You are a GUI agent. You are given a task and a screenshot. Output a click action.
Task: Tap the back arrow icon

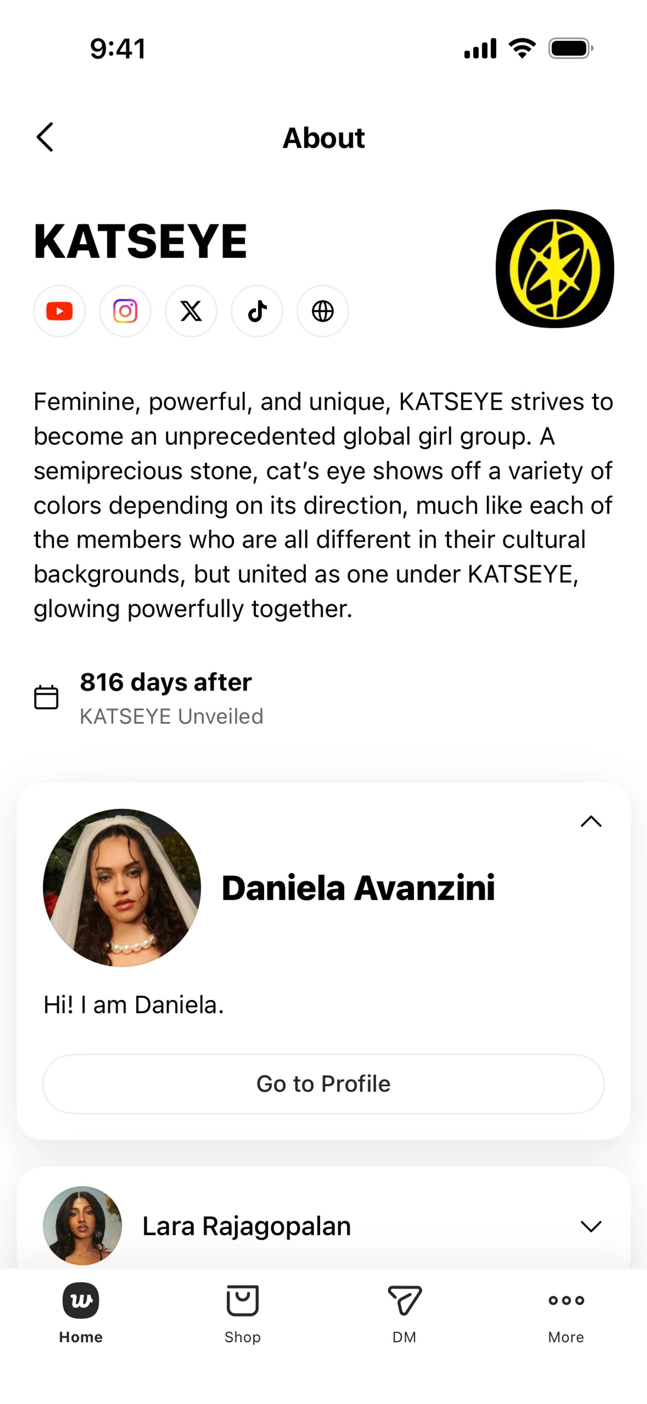point(45,137)
